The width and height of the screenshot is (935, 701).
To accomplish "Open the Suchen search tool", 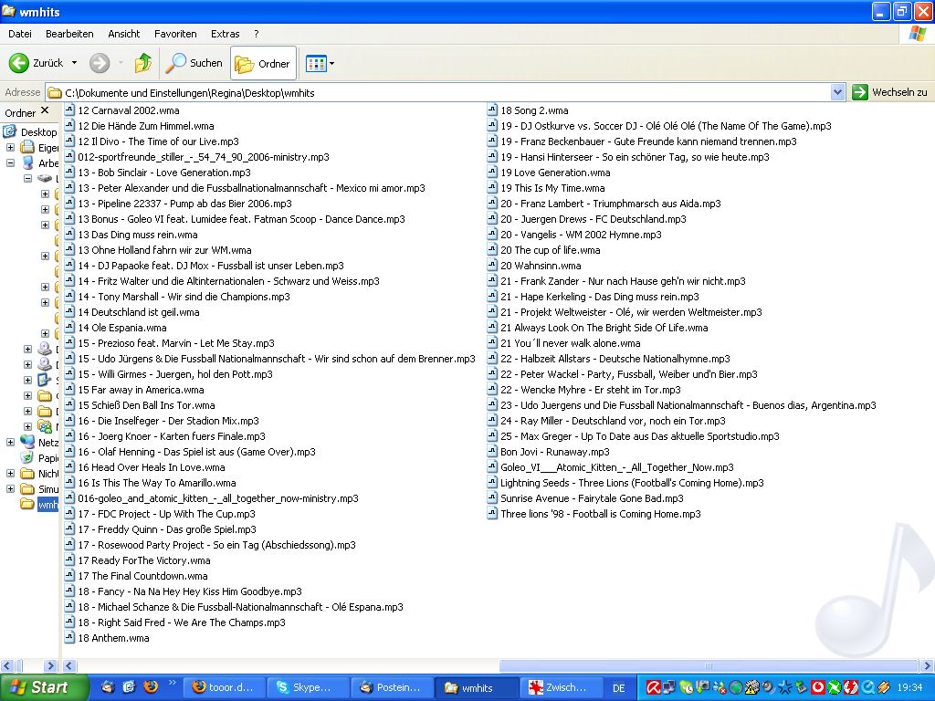I will coord(194,63).
